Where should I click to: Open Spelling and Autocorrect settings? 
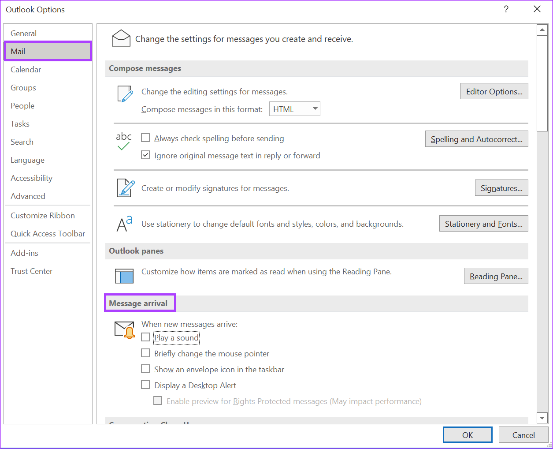(x=476, y=139)
